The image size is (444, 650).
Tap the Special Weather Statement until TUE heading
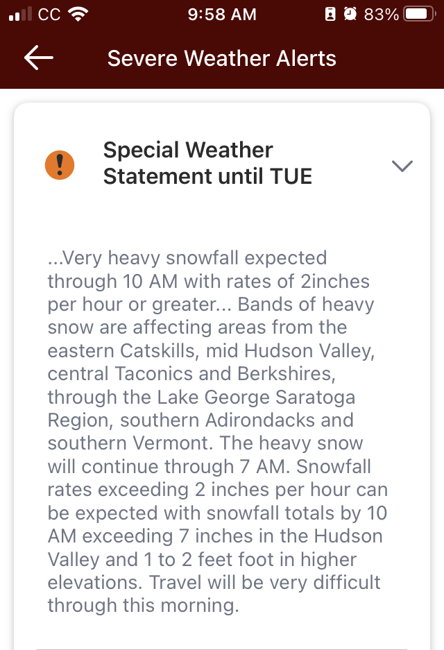(x=207, y=163)
